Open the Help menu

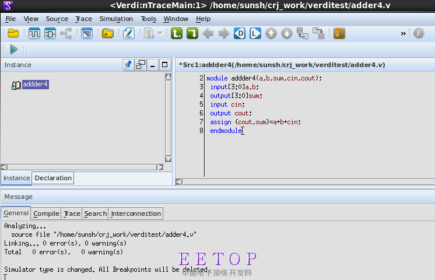[x=203, y=19]
